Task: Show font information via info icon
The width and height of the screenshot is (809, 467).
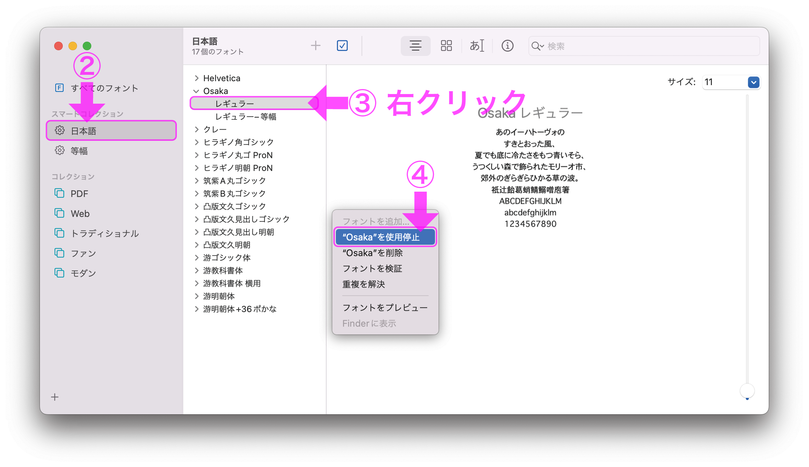Action: click(x=507, y=46)
